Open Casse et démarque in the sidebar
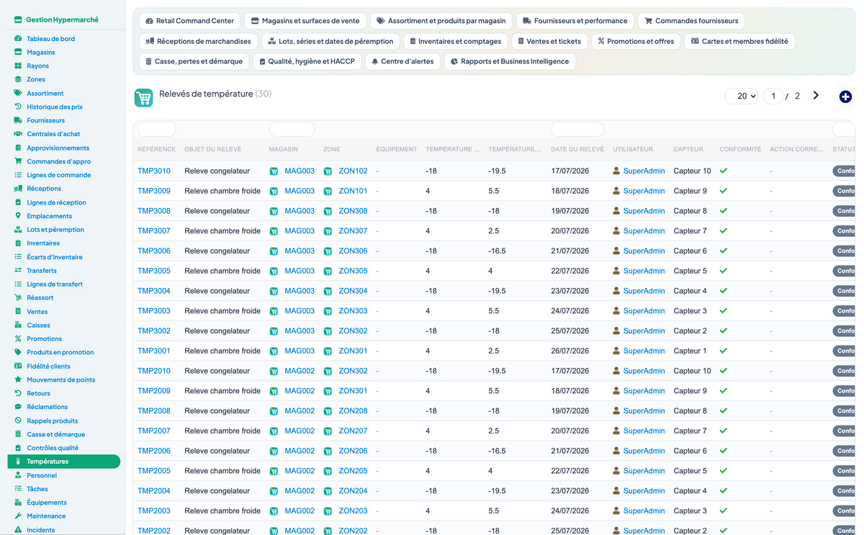Screen dimensions: 864x535 click(56, 434)
